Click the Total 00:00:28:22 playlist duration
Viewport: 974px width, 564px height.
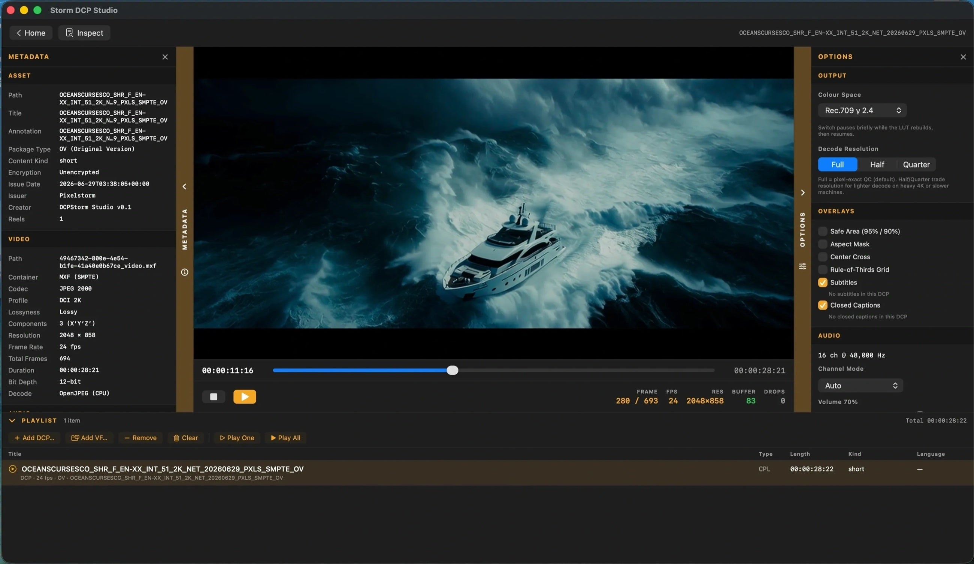(x=936, y=420)
